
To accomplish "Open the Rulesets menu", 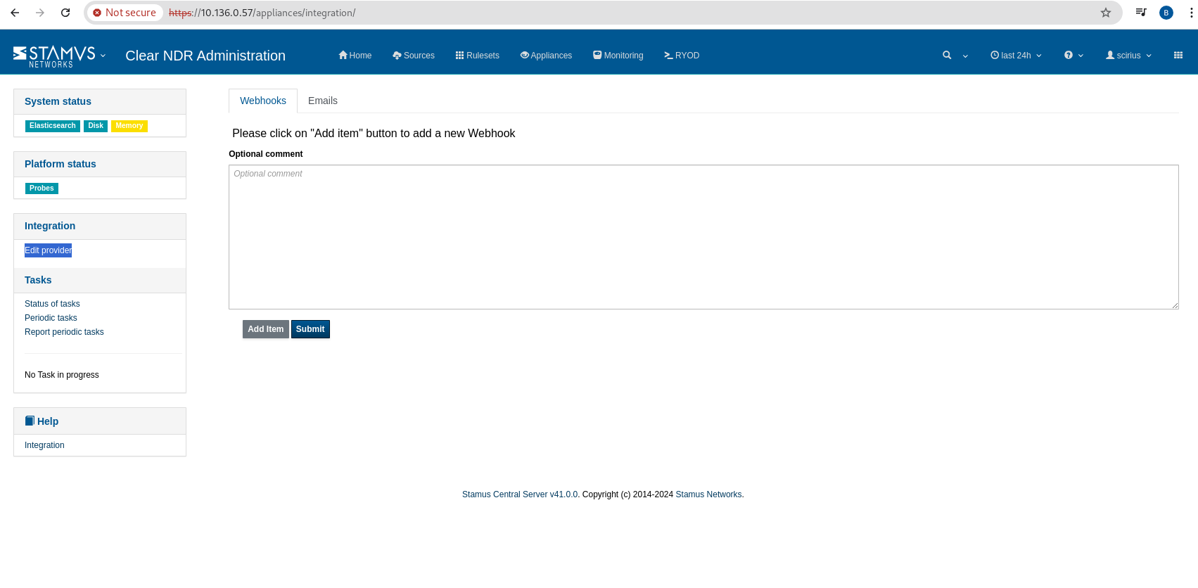I will pyautogui.click(x=477, y=56).
